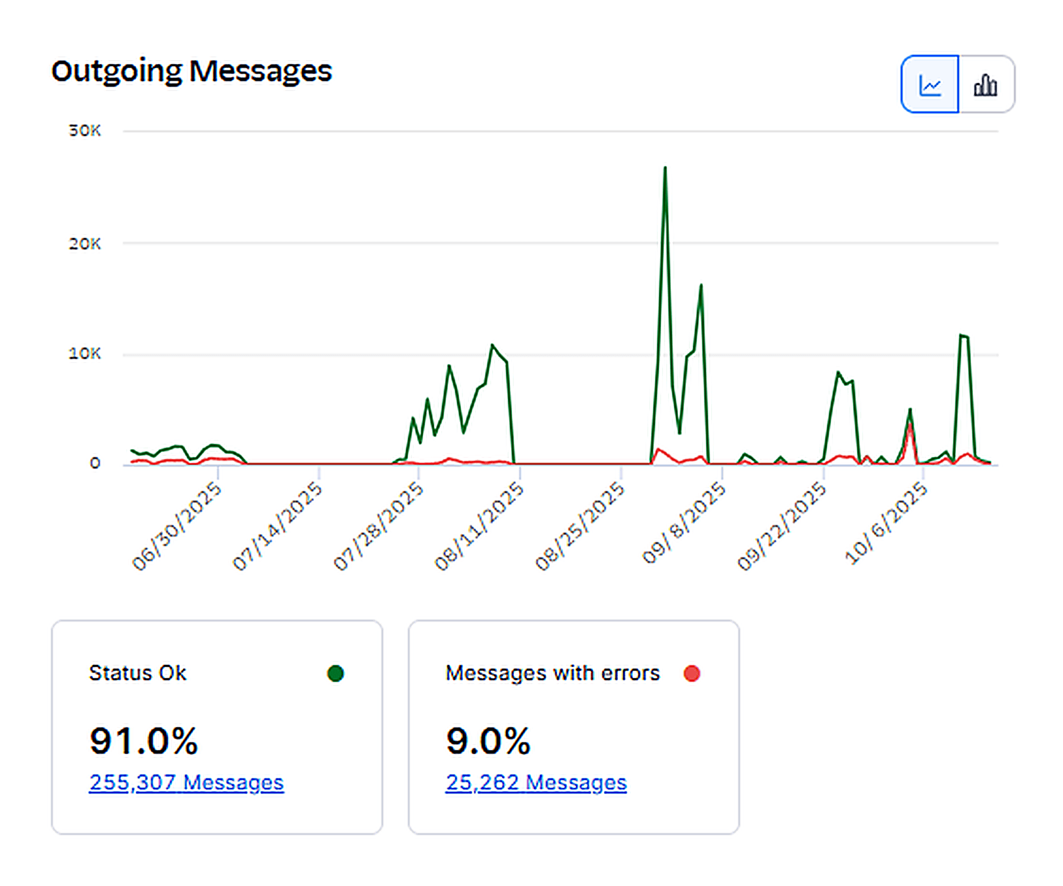Click the 09/8/2025 date axis label
Image resolution: width=1063 pixels, height=886 pixels.
click(x=683, y=524)
